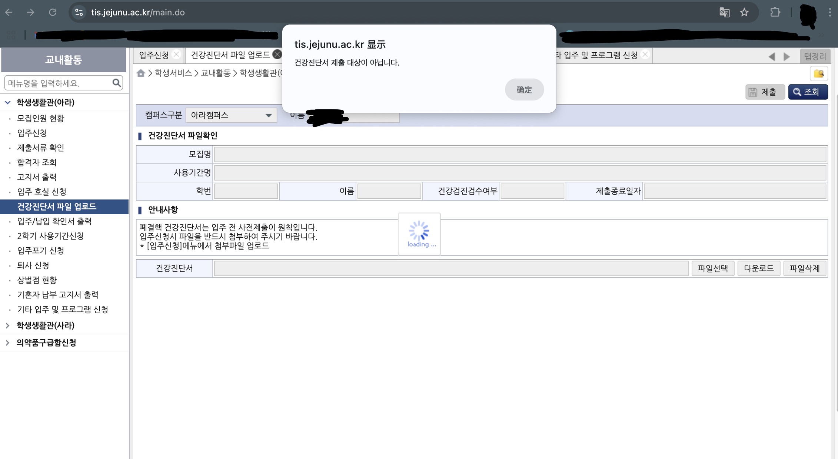Open the Chrome extensions puzzle icon
The image size is (838, 459).
(x=774, y=12)
